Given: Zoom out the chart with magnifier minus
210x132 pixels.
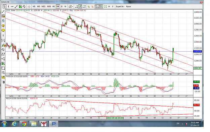Looking at the screenshot, I should (92, 6).
